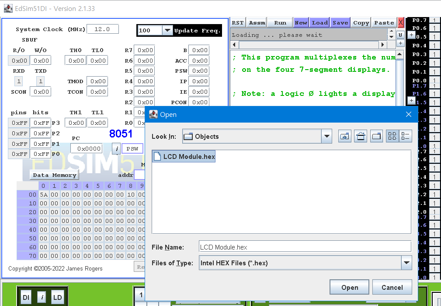Image resolution: width=441 pixels, height=306 pixels.
Task: Click right arrow of horizontal scrollbar
Action: (382, 45)
